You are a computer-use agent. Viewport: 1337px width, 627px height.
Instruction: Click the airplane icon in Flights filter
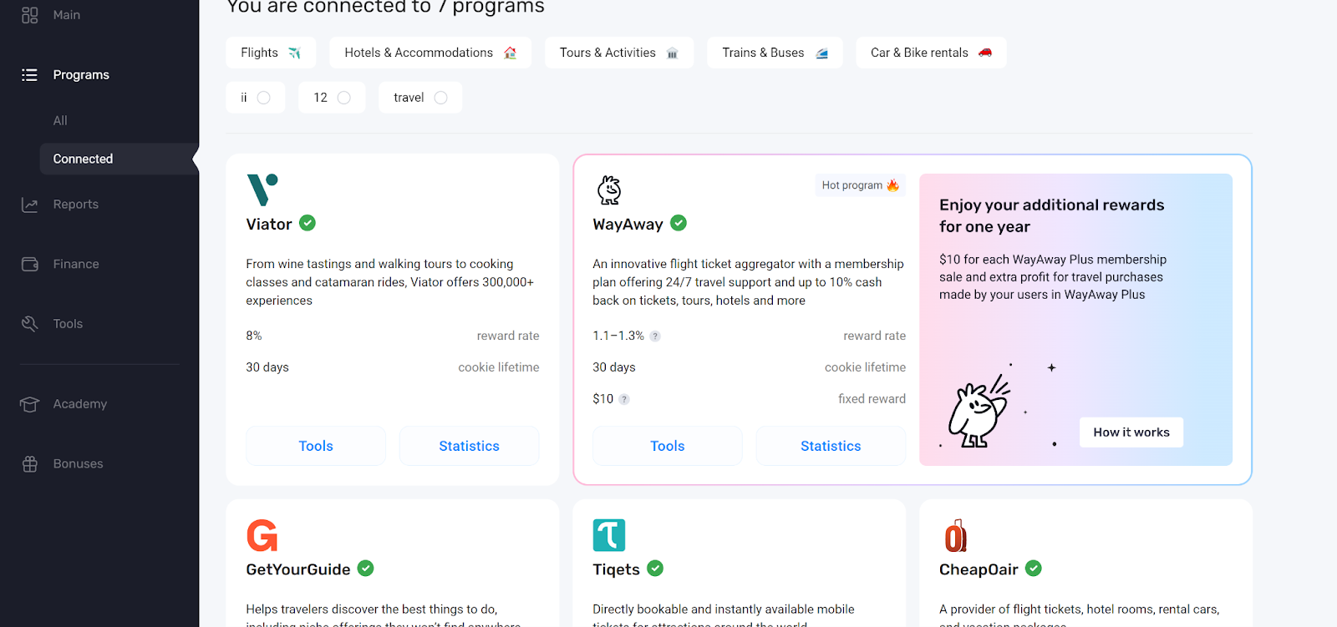pos(294,53)
